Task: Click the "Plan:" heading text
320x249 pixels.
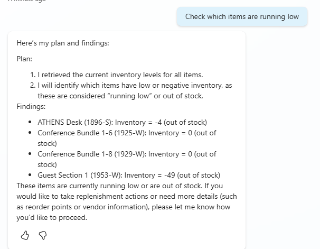Action: pos(24,59)
